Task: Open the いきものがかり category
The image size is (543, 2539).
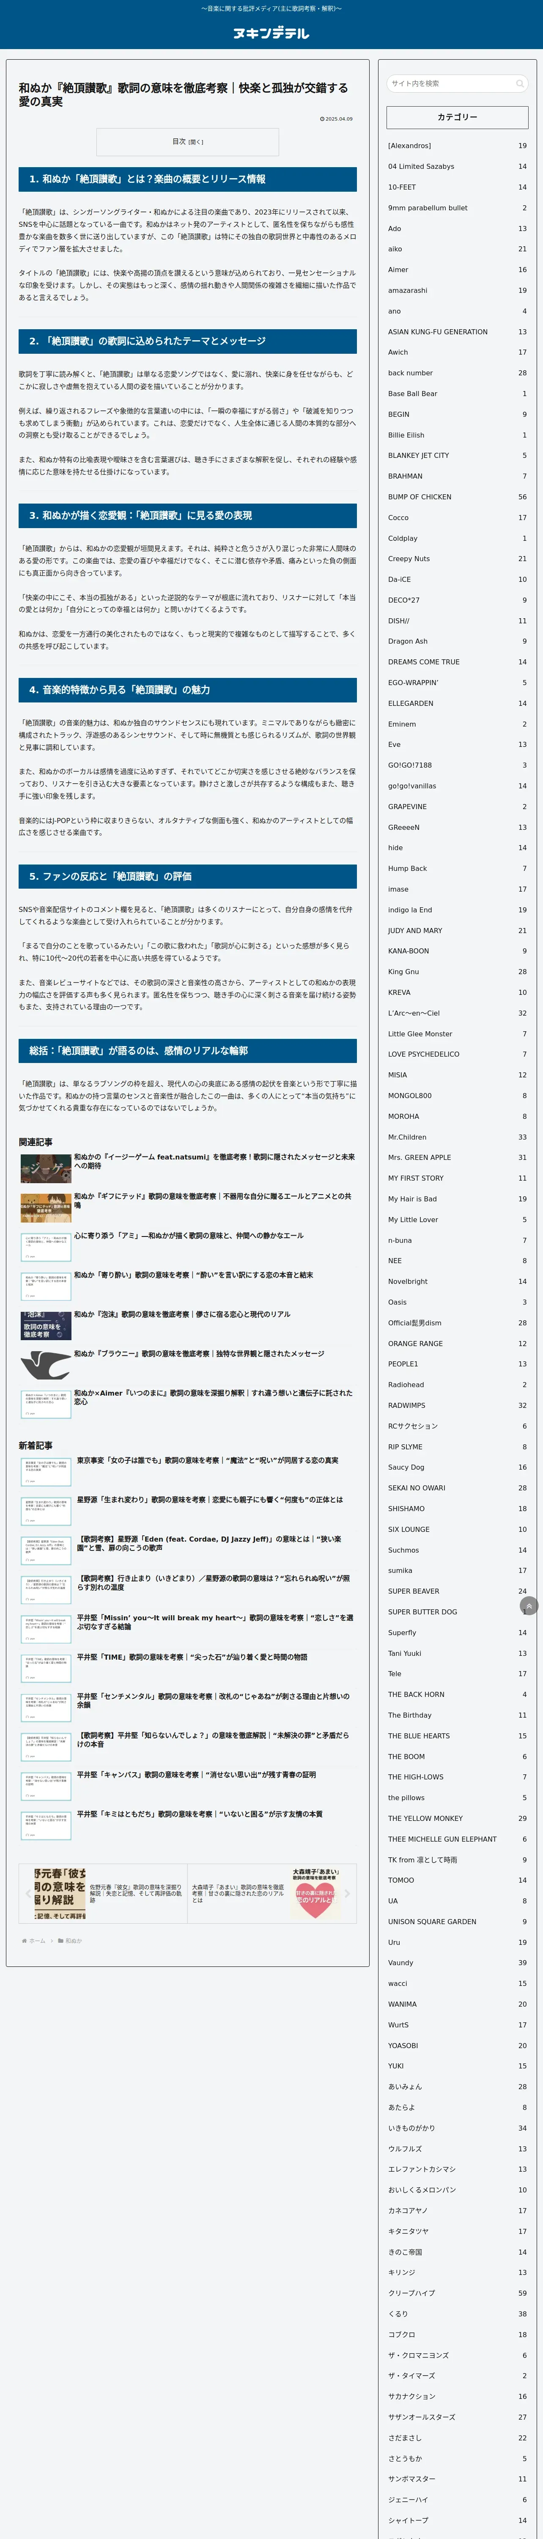Action: click(457, 2128)
